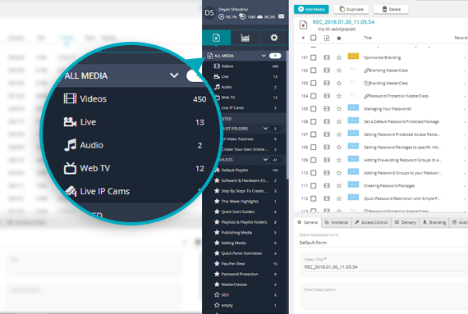468x314 pixels.
Task: Click the plus button in ALL MEDIA header
Action: pos(275,56)
